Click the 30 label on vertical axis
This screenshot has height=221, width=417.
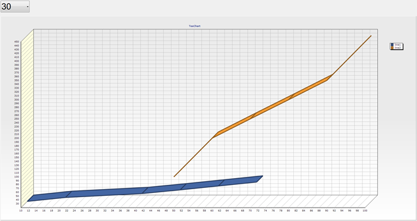(17, 204)
